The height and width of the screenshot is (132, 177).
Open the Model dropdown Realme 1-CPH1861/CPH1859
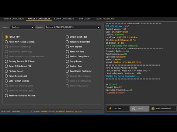point(73,27)
